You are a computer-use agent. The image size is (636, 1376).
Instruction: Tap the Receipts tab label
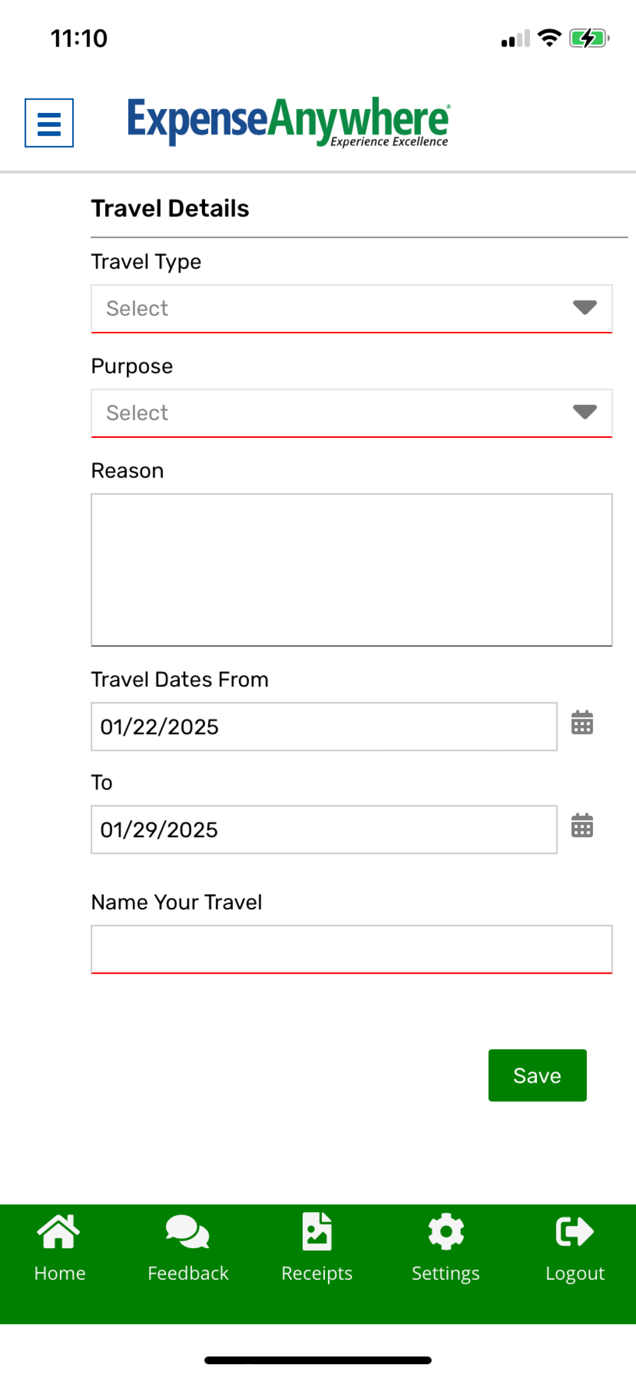click(x=317, y=1273)
